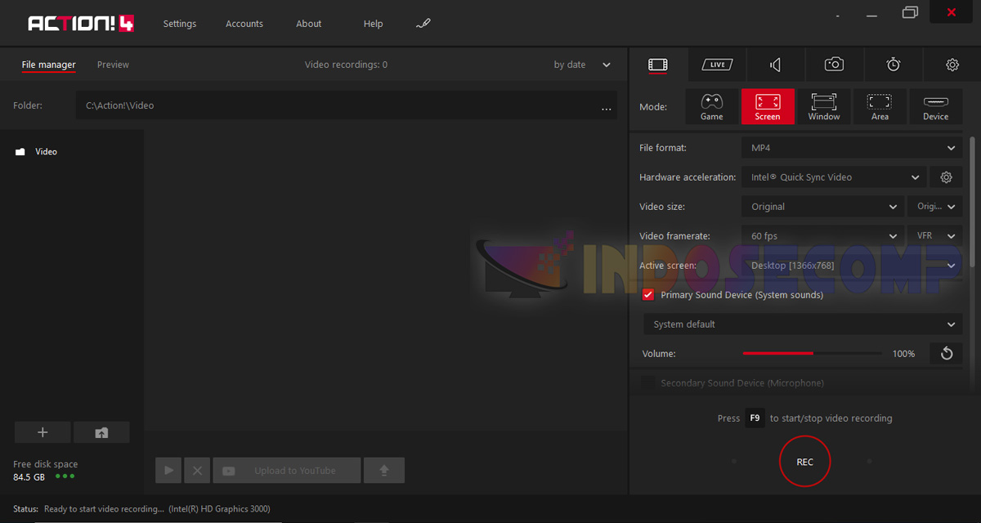This screenshot has height=523, width=981.
Task: Select Area recording mode
Action: click(880, 106)
